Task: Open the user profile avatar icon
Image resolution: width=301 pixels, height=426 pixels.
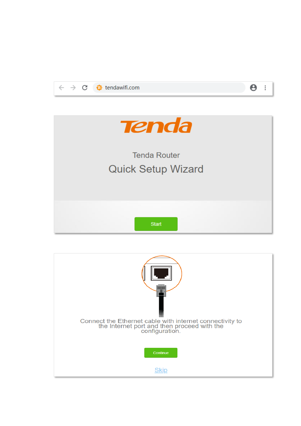Action: pos(253,88)
